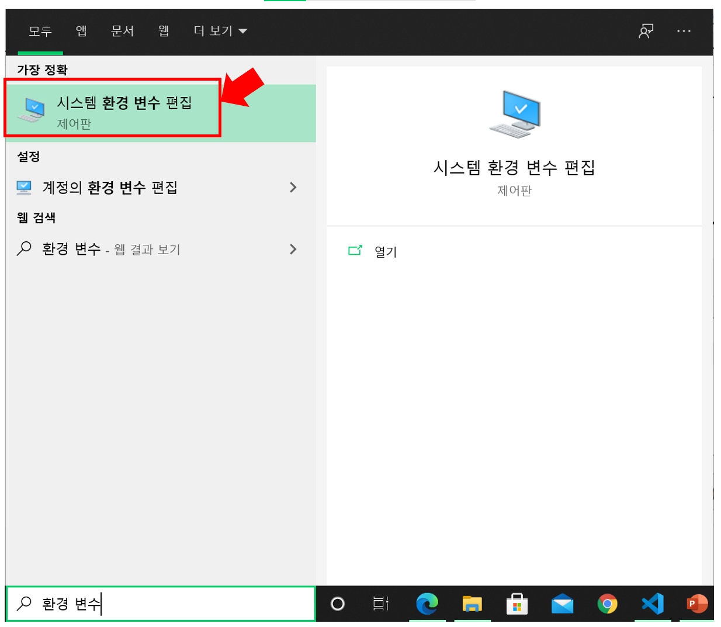Image resolution: width=721 pixels, height=627 pixels.
Task: Open Visual Studio Code from taskbar
Action: click(x=653, y=604)
